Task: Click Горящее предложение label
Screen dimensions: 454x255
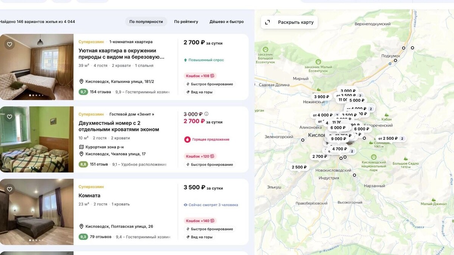Action: [211, 139]
